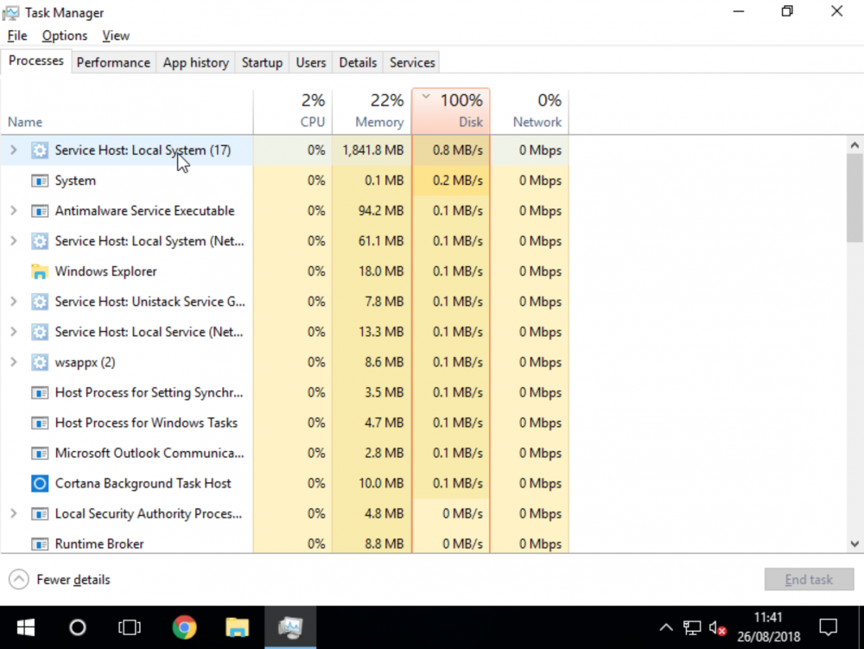This screenshot has width=864, height=649.
Task: Select Cortana Background Task Host row name
Action: click(x=143, y=484)
